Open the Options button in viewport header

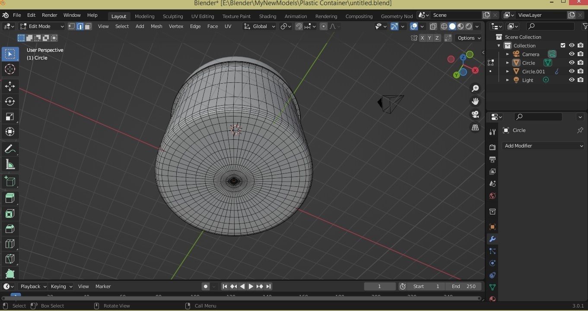coord(469,38)
